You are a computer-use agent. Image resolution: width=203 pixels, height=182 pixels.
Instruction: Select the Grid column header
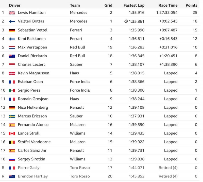[x=108, y=5]
